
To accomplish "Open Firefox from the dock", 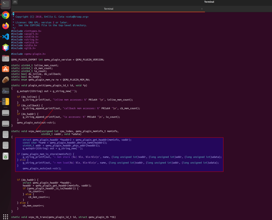I will tap(6, 26).
